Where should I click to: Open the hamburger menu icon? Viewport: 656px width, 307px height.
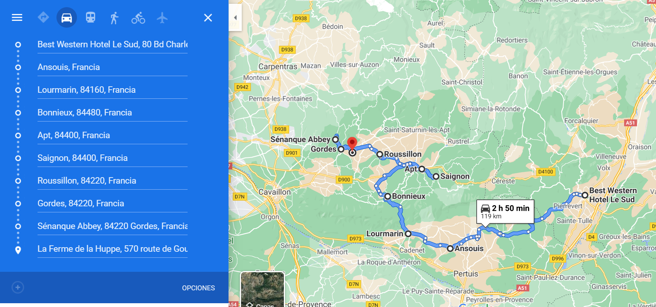(x=17, y=17)
